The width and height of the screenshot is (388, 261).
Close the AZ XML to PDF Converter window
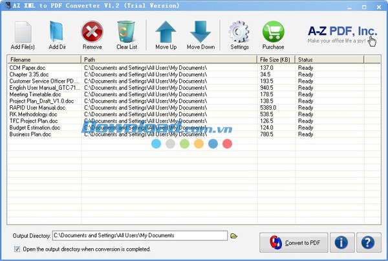379,7
